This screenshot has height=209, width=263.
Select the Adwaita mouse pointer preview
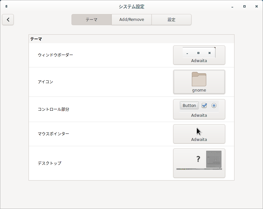pyautogui.click(x=199, y=134)
